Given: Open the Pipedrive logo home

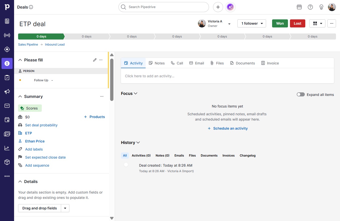Looking at the screenshot, I should (x=7, y=7).
